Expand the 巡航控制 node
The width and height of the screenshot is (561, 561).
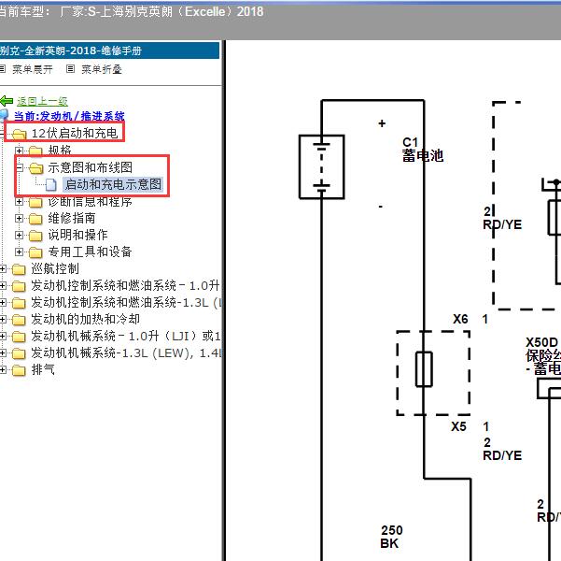point(3,269)
